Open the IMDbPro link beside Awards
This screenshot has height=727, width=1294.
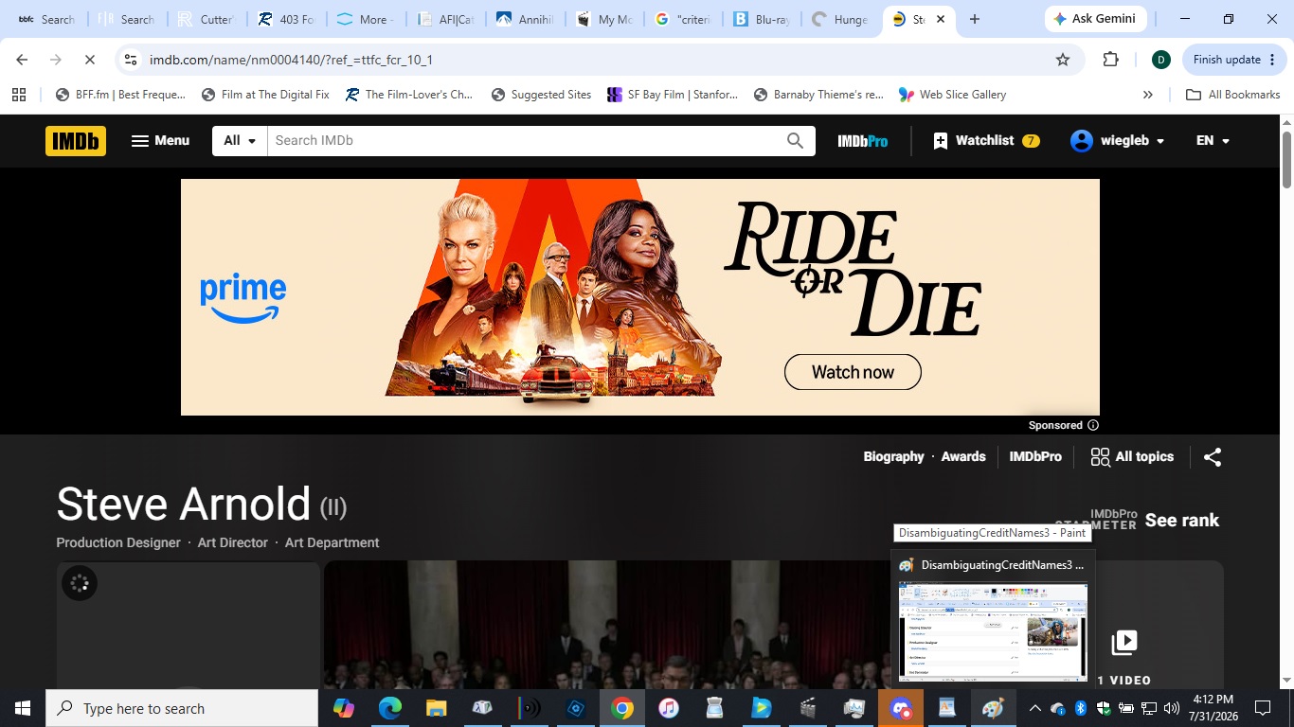(1035, 456)
